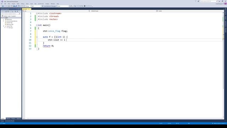Click Add to Source Control in status bar
Image resolution: width=227 pixels, height=128 pixels.
(219, 123)
